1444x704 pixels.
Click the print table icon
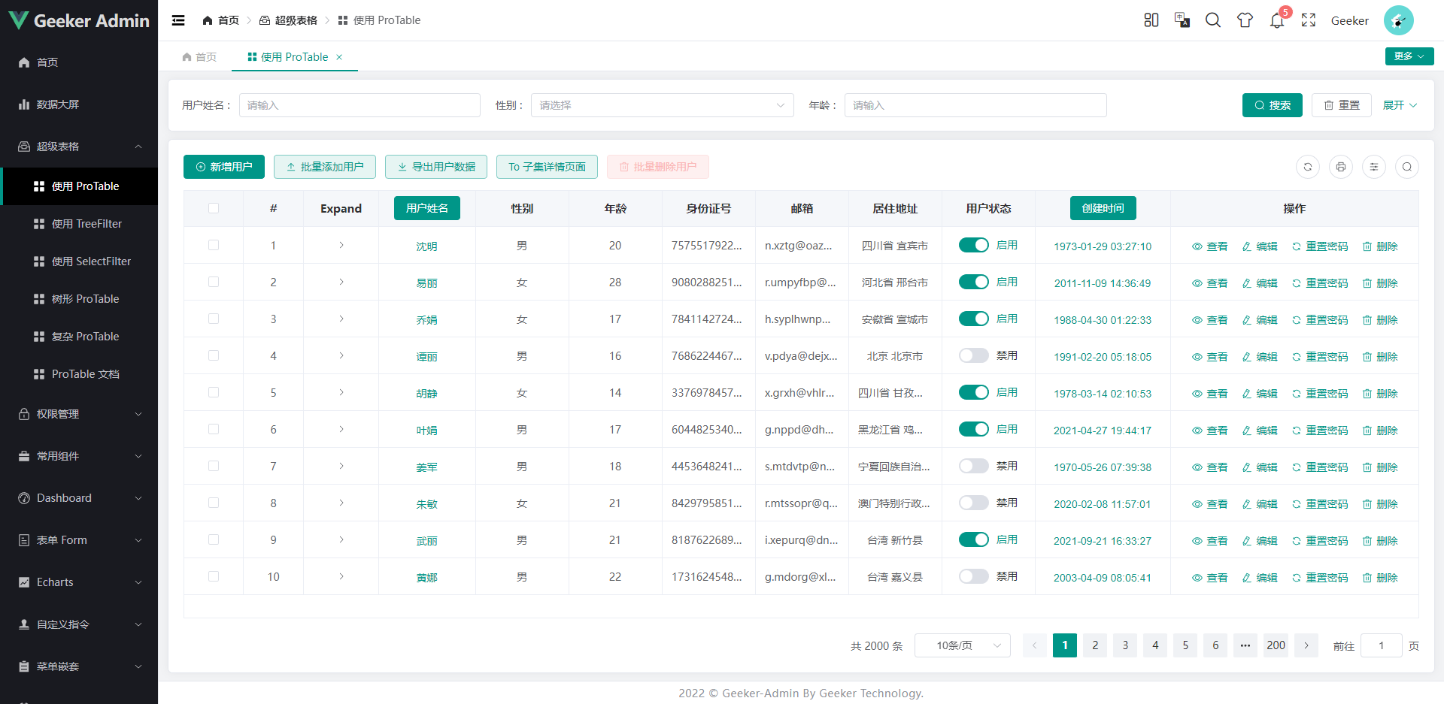click(x=1341, y=167)
